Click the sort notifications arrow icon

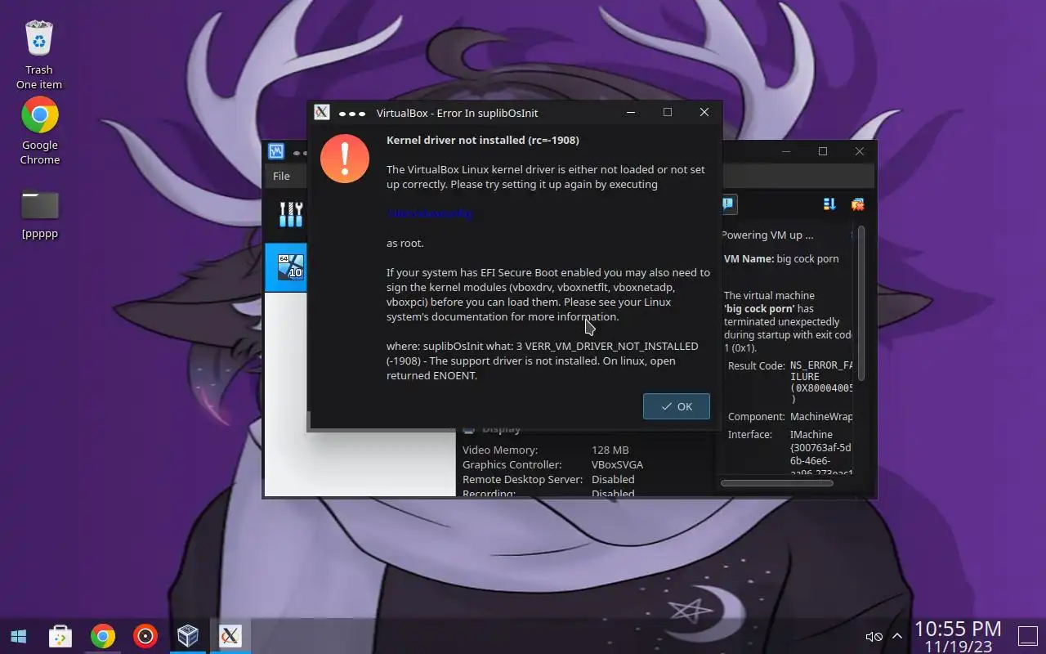830,204
